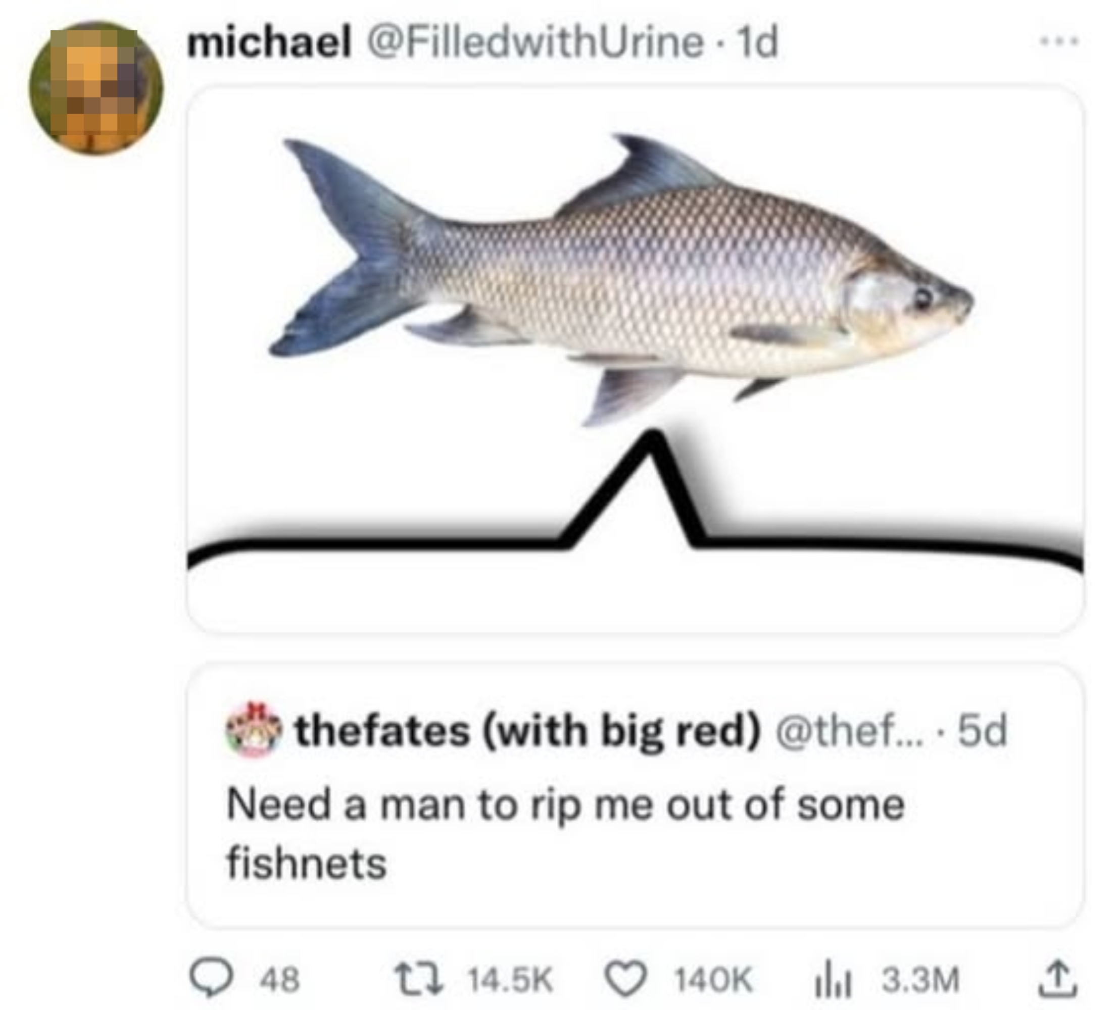Click the 14.5K retweet count

pyautogui.click(x=510, y=980)
